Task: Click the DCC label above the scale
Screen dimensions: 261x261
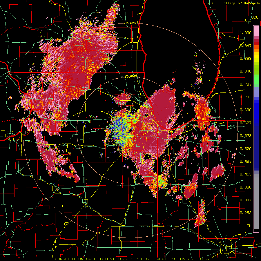Action: [x=255, y=17]
